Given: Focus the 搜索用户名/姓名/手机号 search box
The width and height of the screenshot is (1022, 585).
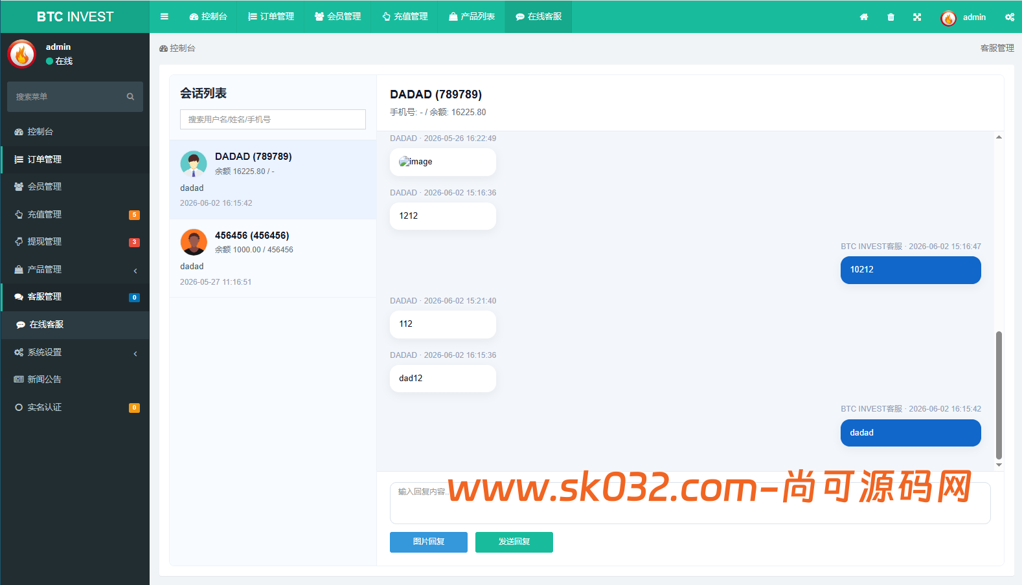Looking at the screenshot, I should 273,119.
